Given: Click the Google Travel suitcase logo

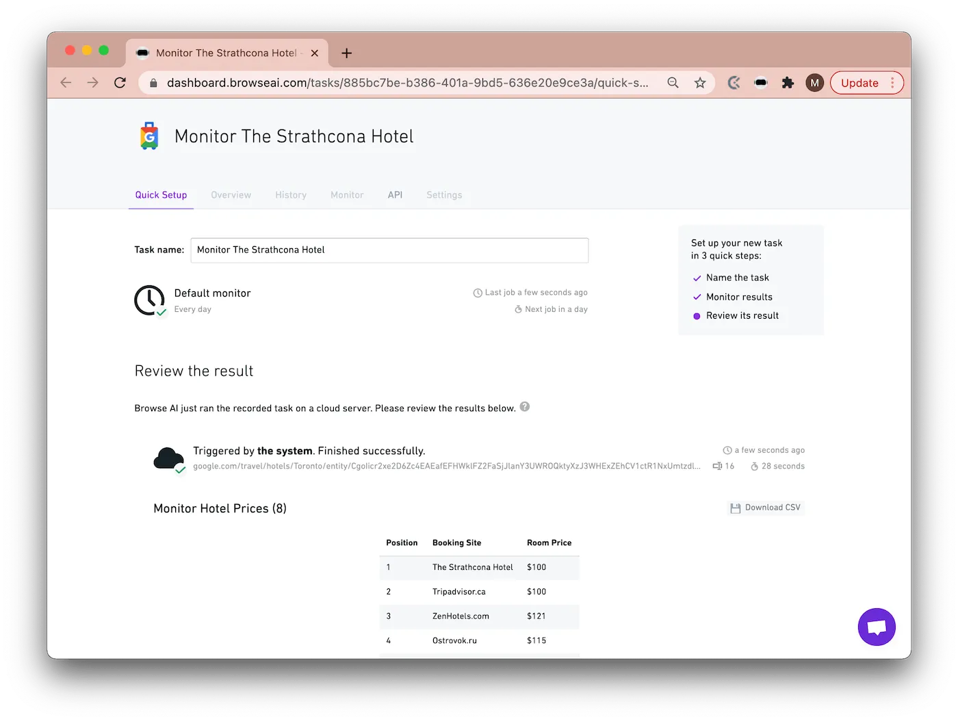Looking at the screenshot, I should point(149,135).
